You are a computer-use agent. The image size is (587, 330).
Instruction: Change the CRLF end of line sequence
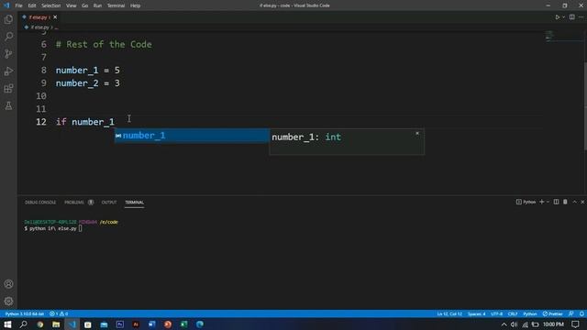(513, 313)
